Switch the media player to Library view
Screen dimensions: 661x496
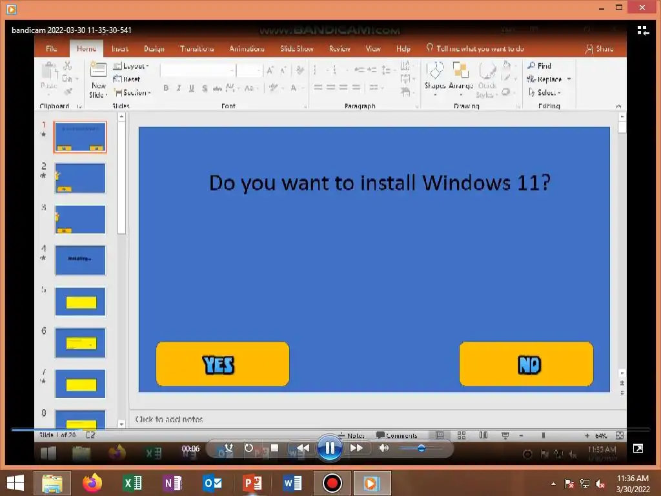pos(643,30)
